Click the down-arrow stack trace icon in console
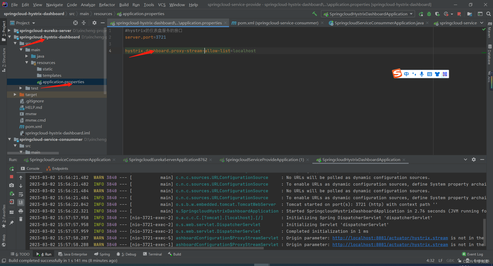Viewport: 493px width, 266px height. [x=21, y=186]
